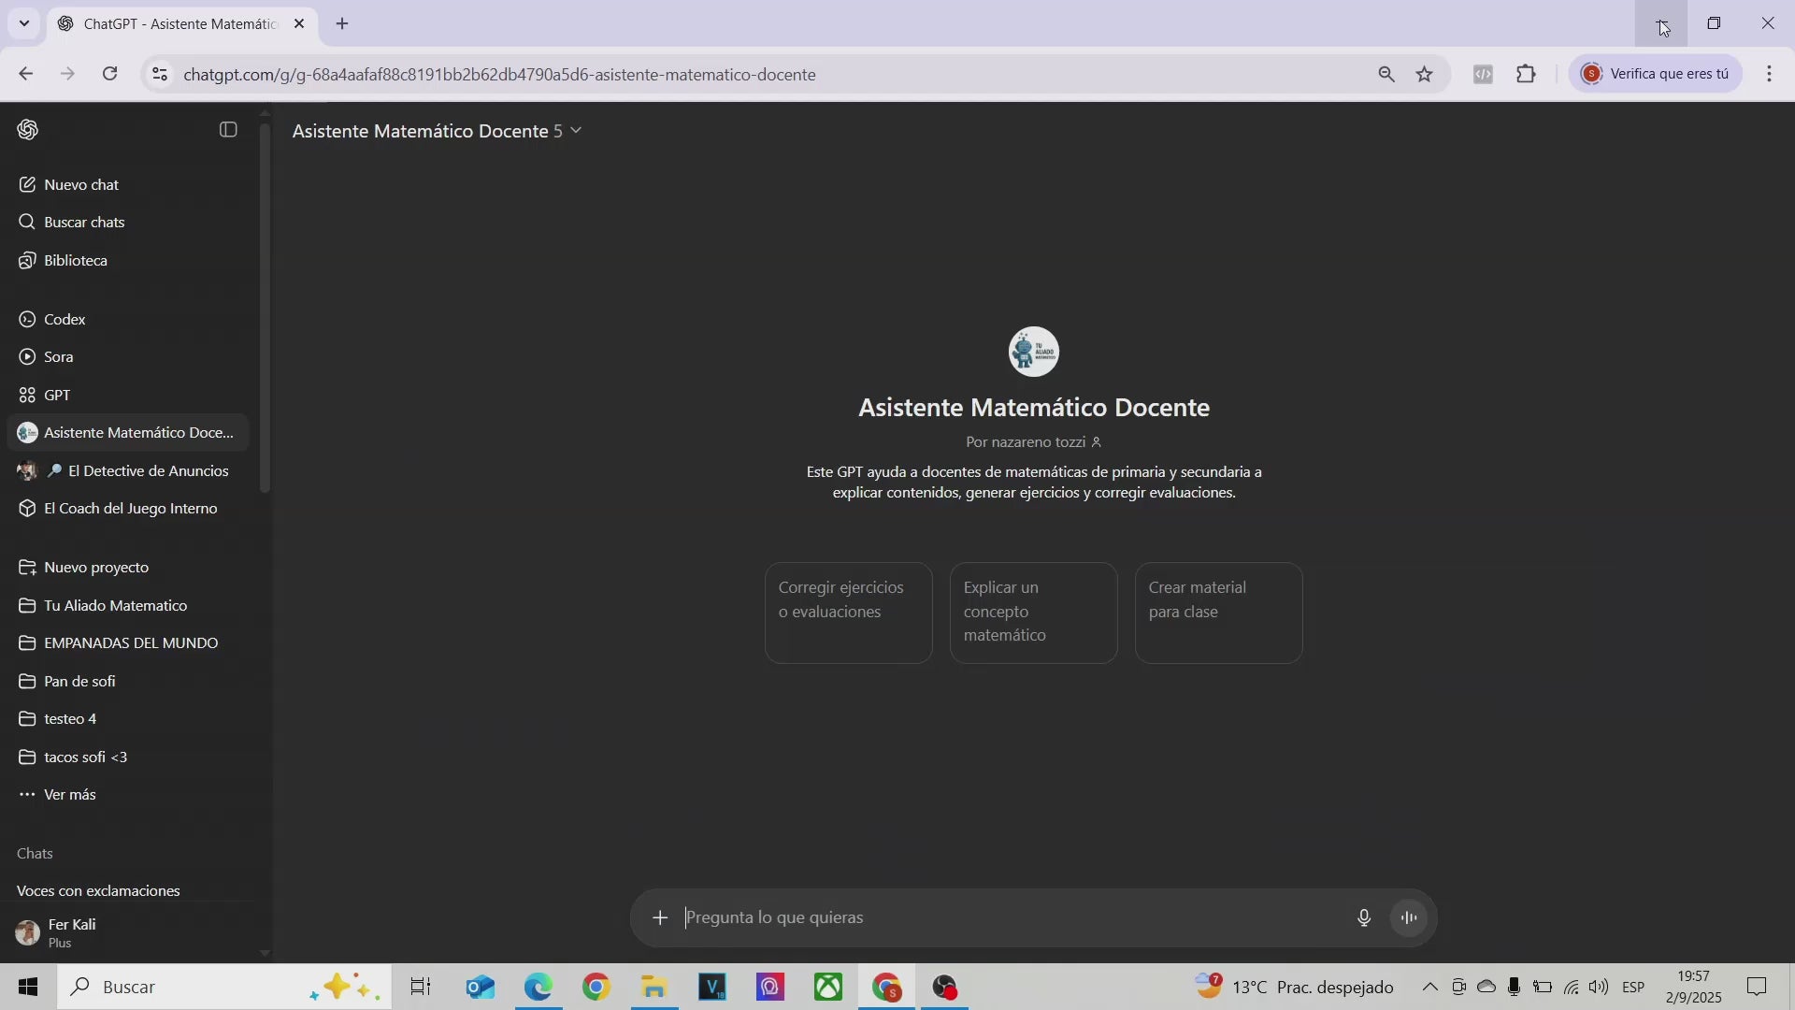Click the address bar URL

click(499, 75)
